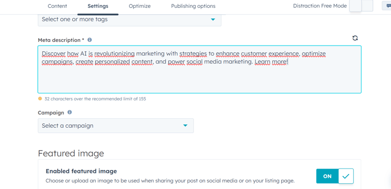This screenshot has height=189, width=391.
Task: Click the orange character-limit warning dot
Action: click(x=40, y=99)
